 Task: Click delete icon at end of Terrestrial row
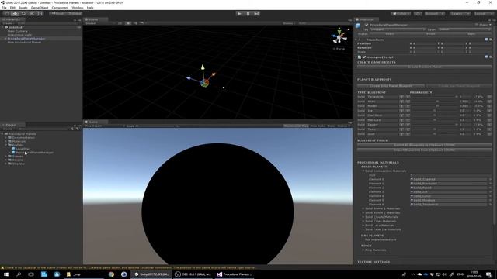click(489, 97)
